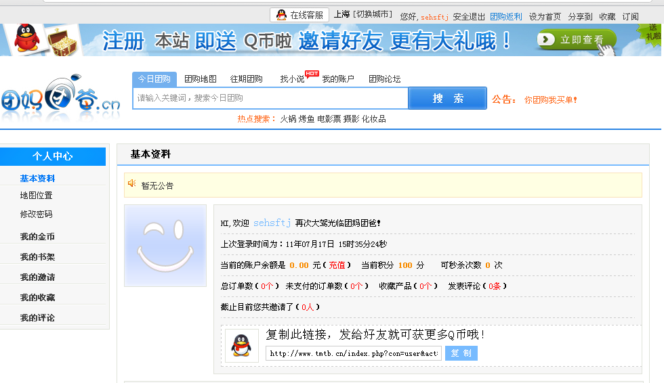Click hot search term 烤鱼
The height and width of the screenshot is (383, 664).
tap(306, 119)
